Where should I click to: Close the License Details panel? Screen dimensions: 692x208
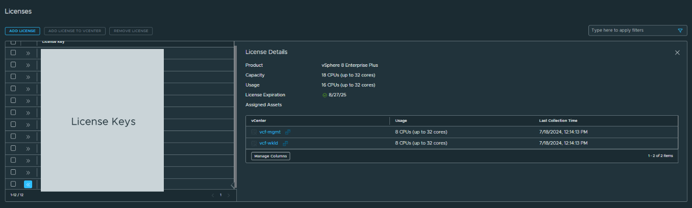tap(677, 53)
